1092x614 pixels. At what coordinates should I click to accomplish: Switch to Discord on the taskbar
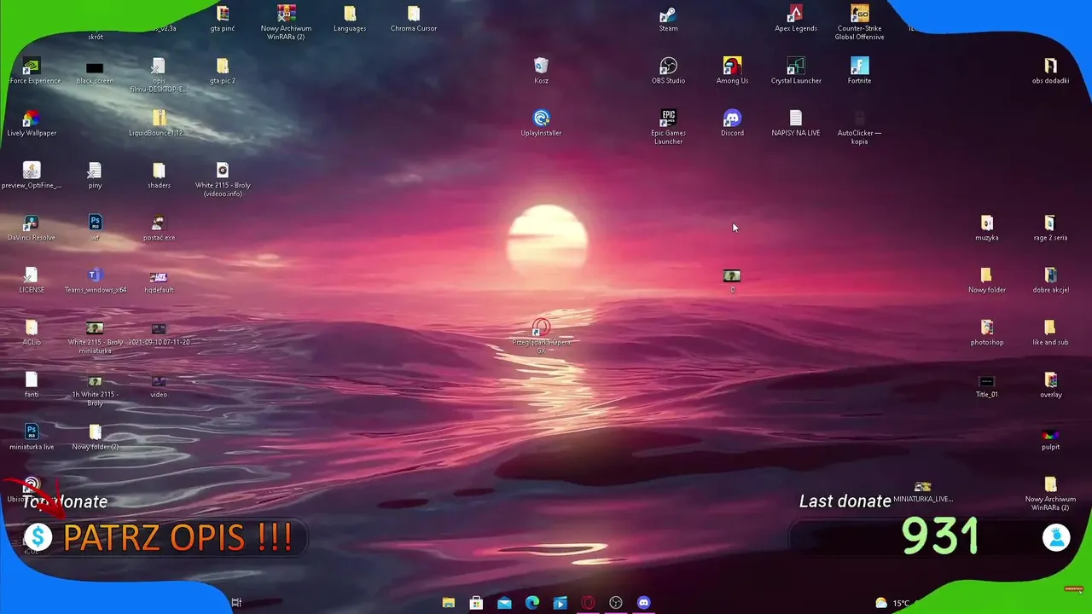[644, 603]
